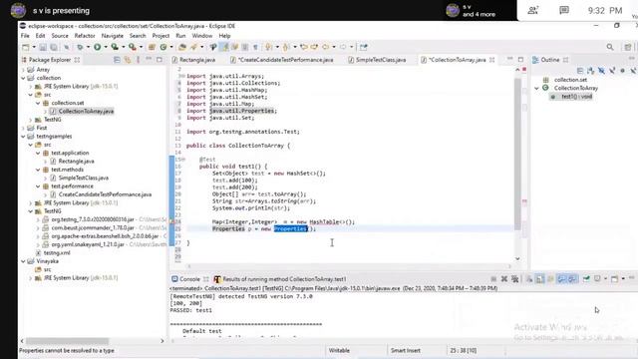Viewport: 638px width, 359px height.
Task: Open the Refactor menu
Action: pos(85,36)
